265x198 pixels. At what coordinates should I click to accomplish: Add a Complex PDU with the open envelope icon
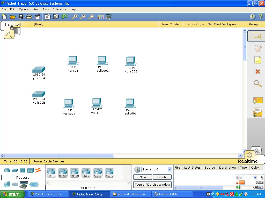(x=257, y=112)
